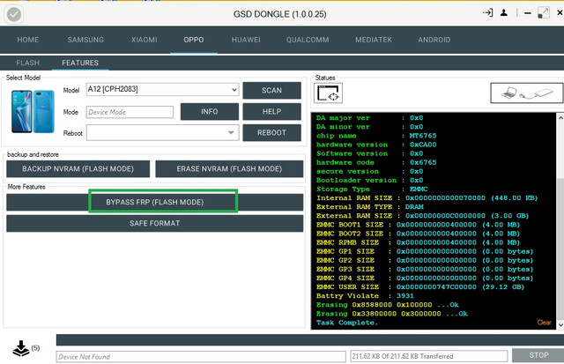Click the Device Mode input field
Image resolution: width=564 pixels, height=364 pixels.
130,112
